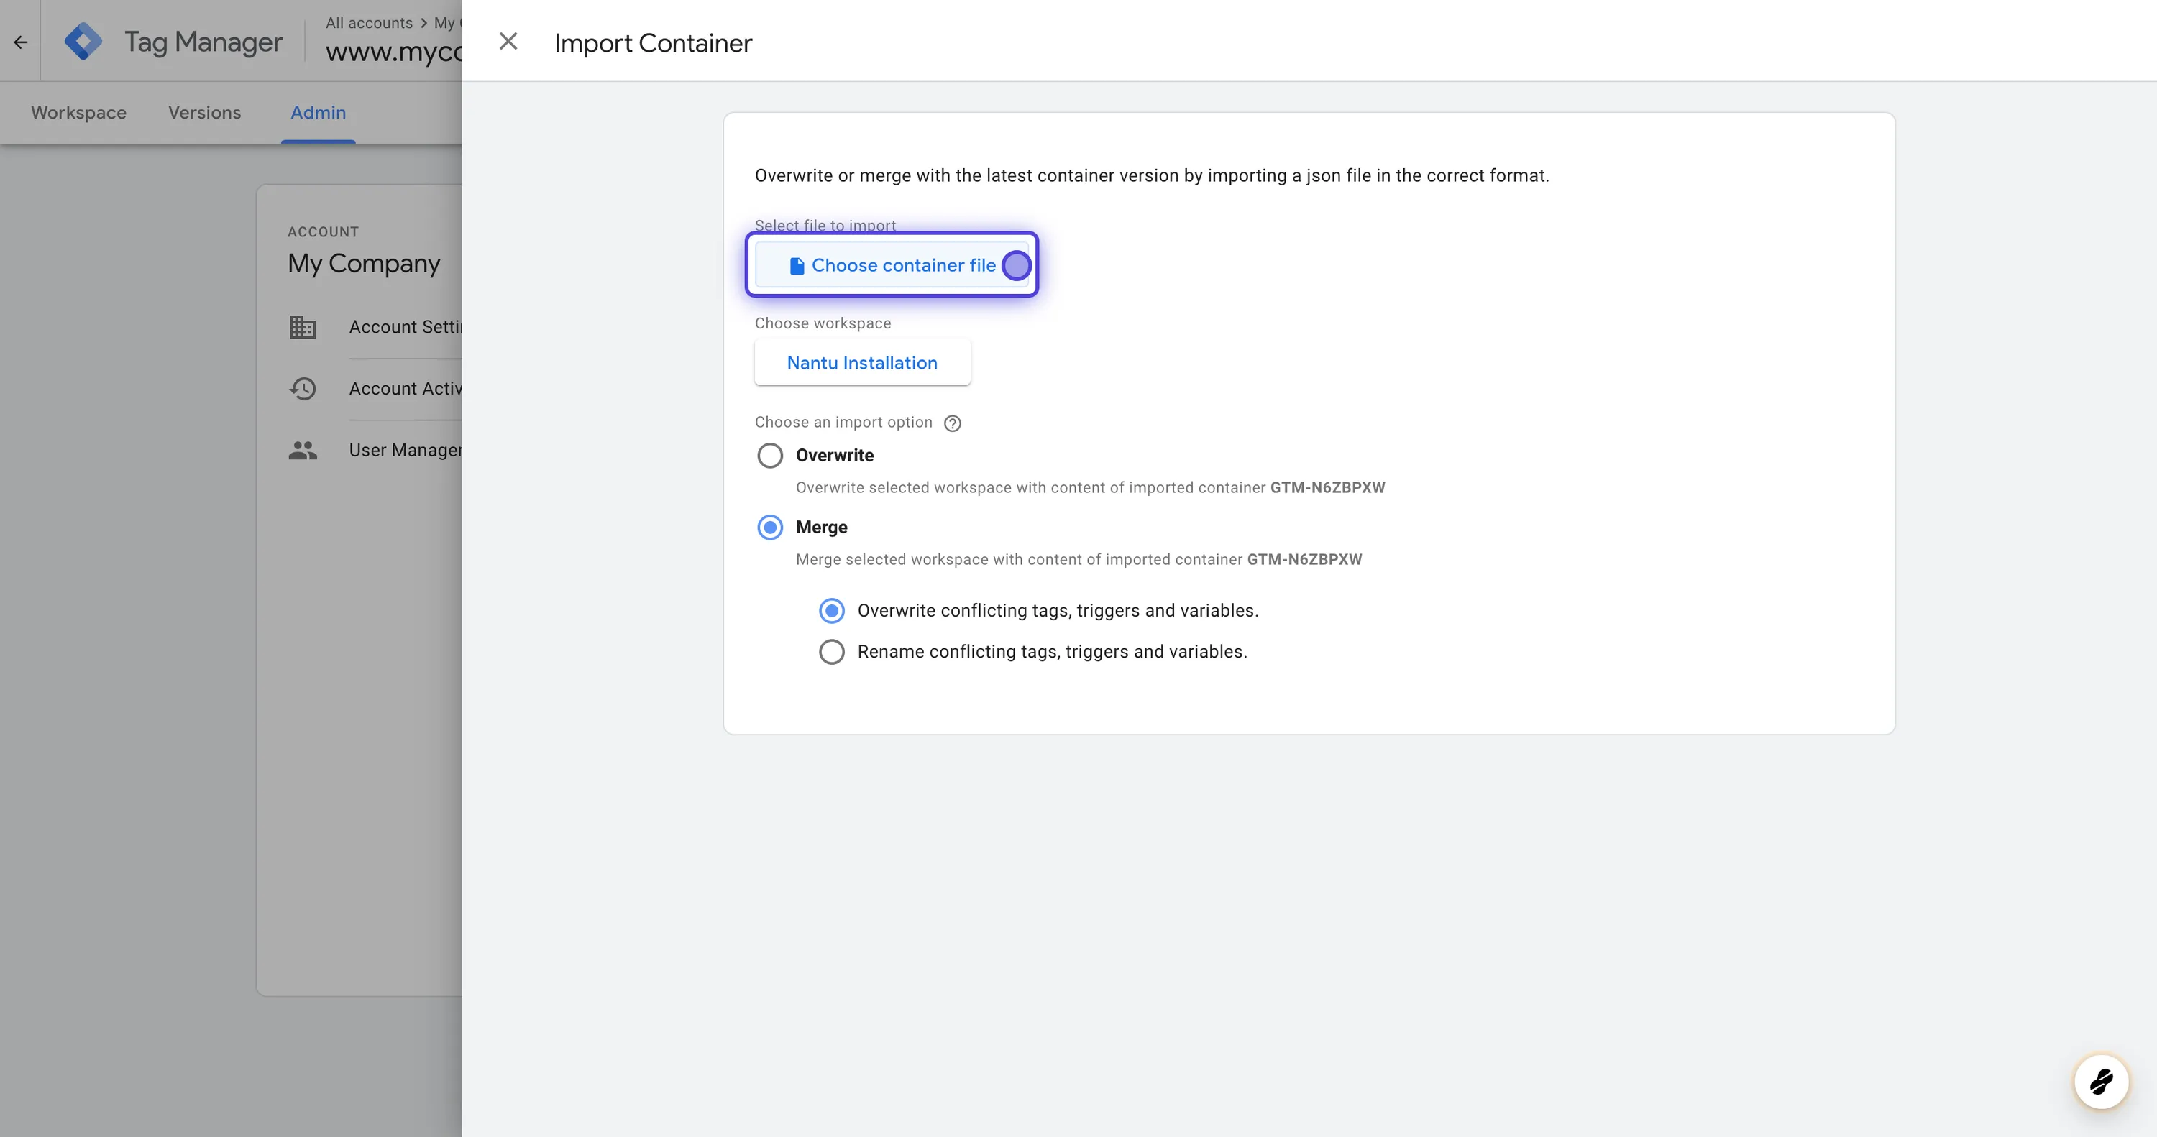Image resolution: width=2157 pixels, height=1137 pixels.
Task: Click the Choose container file button
Action: [892, 265]
